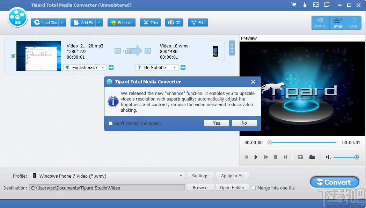
Task: Click the source resolution 1280*722
Action: [76, 52]
